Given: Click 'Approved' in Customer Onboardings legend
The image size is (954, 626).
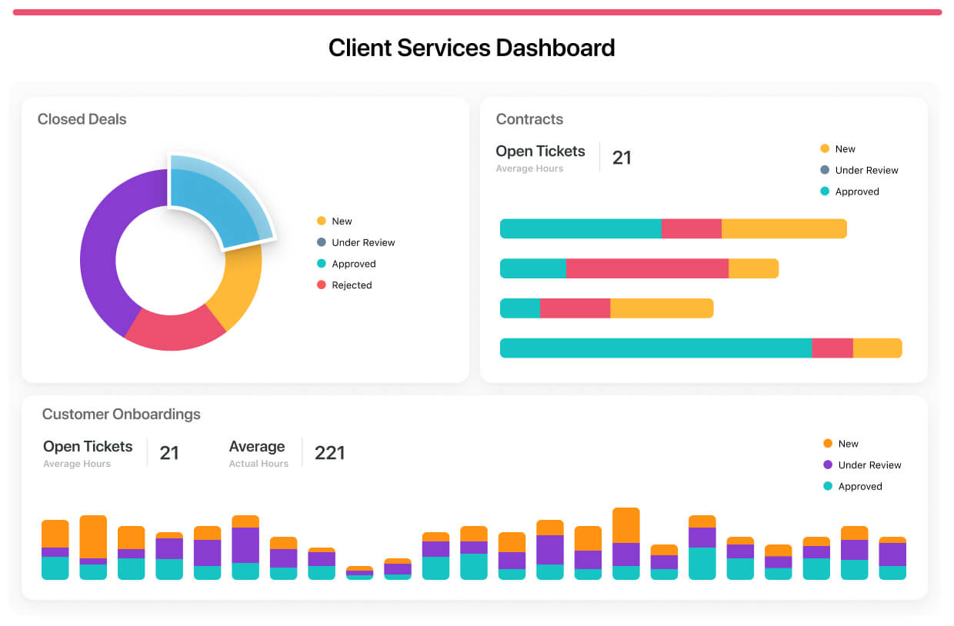Looking at the screenshot, I should pos(860,487).
